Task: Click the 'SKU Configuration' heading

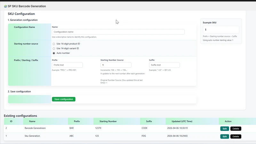Action: [x=21, y=14]
